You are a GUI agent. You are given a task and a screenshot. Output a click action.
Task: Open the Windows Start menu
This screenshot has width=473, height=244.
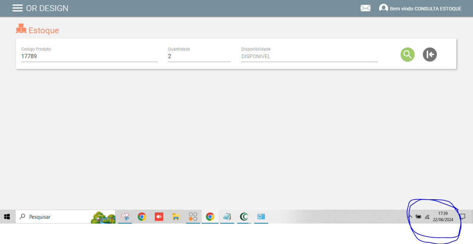(x=7, y=217)
